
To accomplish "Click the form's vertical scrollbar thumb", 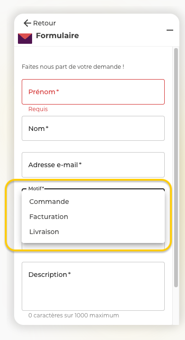I will pyautogui.click(x=176, y=168).
